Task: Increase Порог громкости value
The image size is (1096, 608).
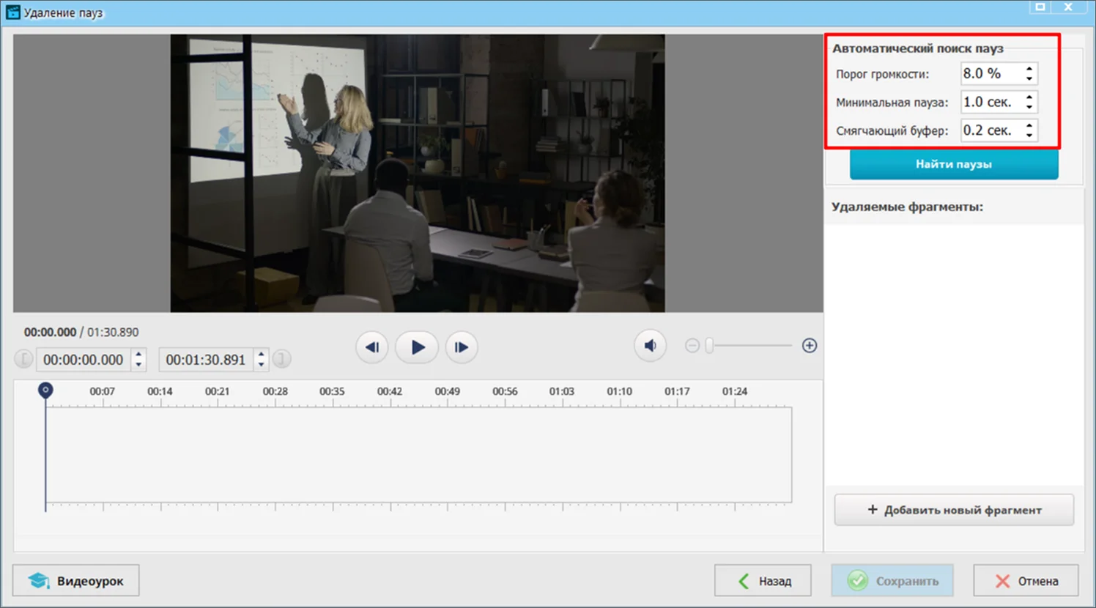Action: [x=1029, y=69]
